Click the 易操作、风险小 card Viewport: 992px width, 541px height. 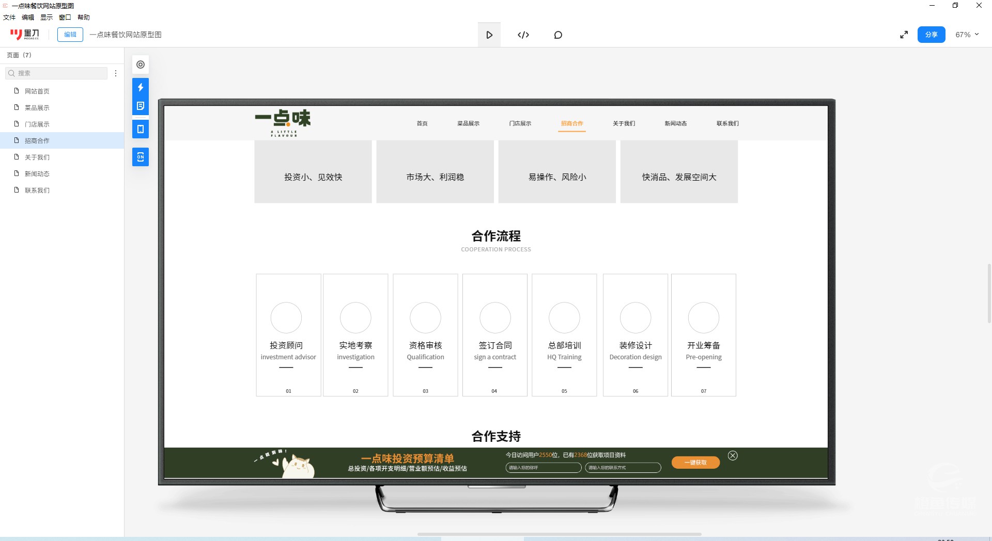coord(557,172)
